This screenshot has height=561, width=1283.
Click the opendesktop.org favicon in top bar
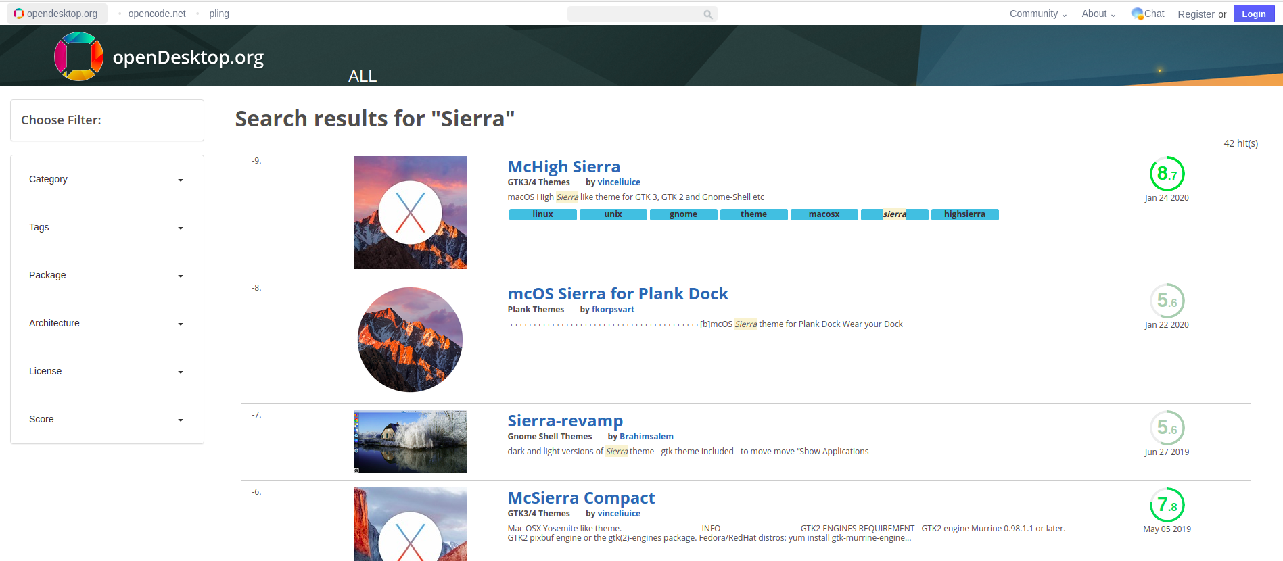pos(19,14)
